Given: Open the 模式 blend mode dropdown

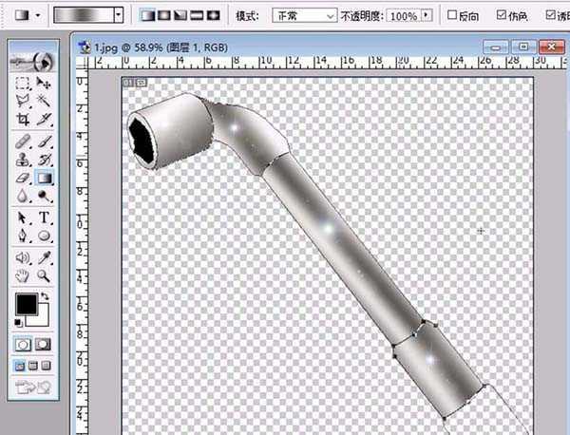Looking at the screenshot, I should [304, 16].
